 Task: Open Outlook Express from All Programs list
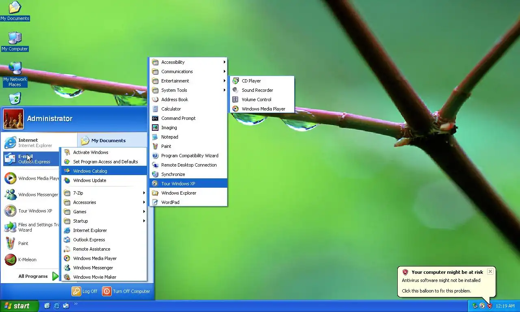pyautogui.click(x=104, y=240)
